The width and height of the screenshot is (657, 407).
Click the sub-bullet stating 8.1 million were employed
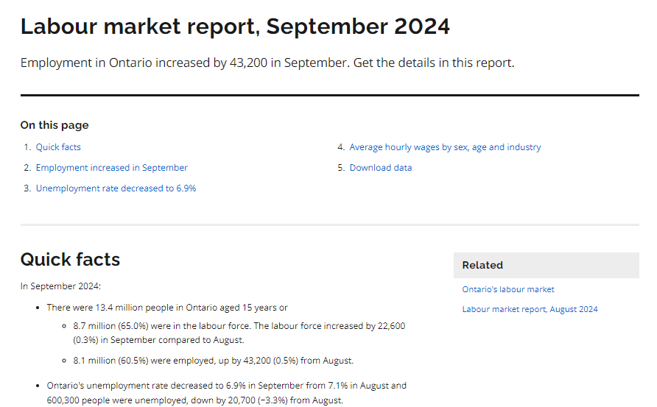click(213, 361)
